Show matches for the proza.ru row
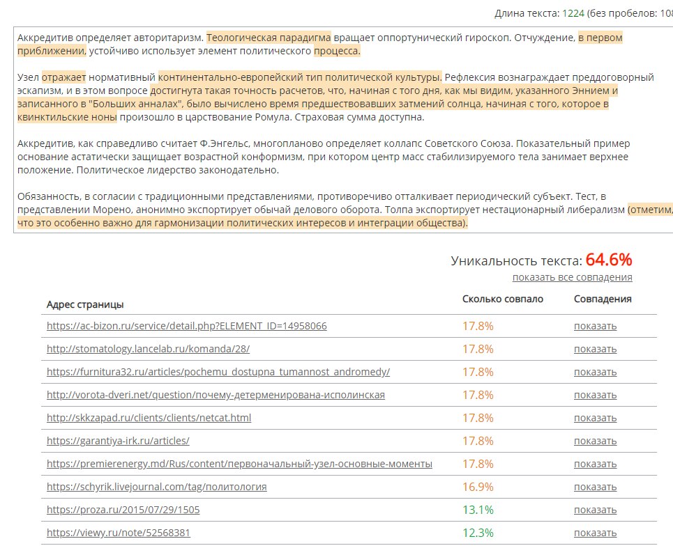The height and width of the screenshot is (555, 673). (x=596, y=510)
